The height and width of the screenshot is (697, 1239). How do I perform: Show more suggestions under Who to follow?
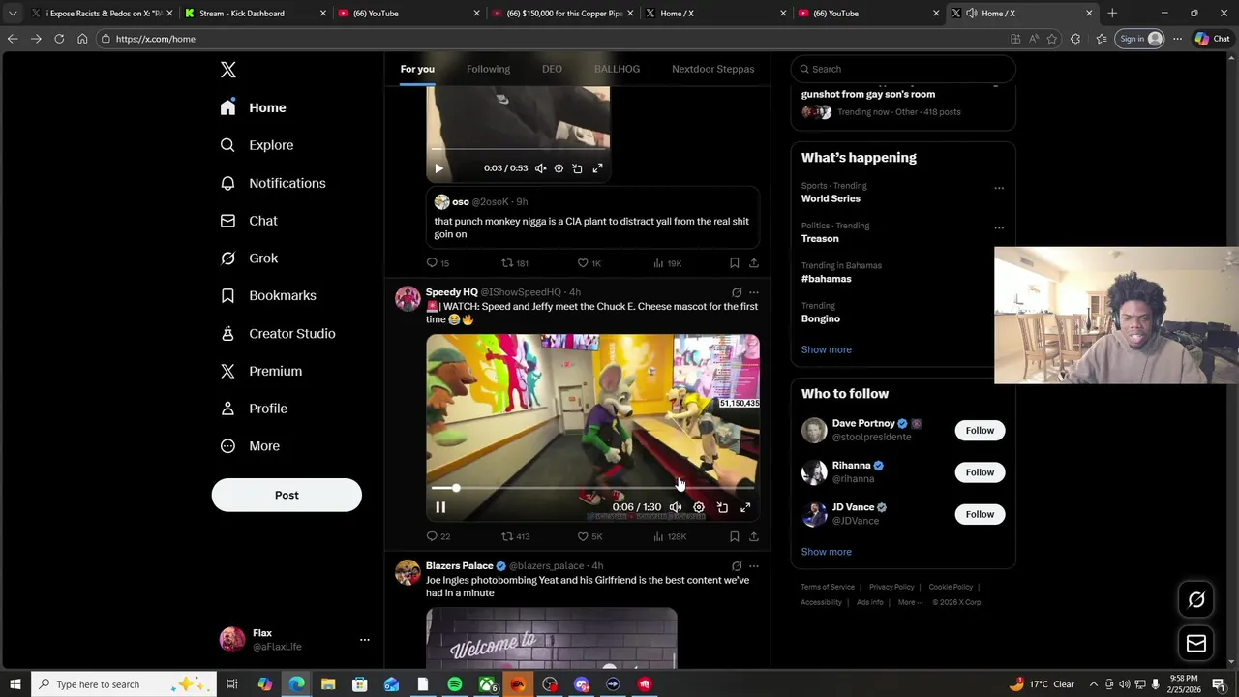(x=826, y=552)
